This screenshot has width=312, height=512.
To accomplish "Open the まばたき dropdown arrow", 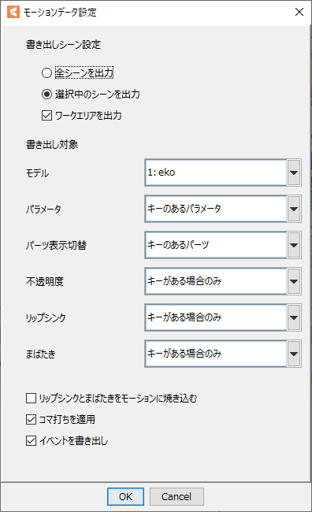I will pos(294,354).
